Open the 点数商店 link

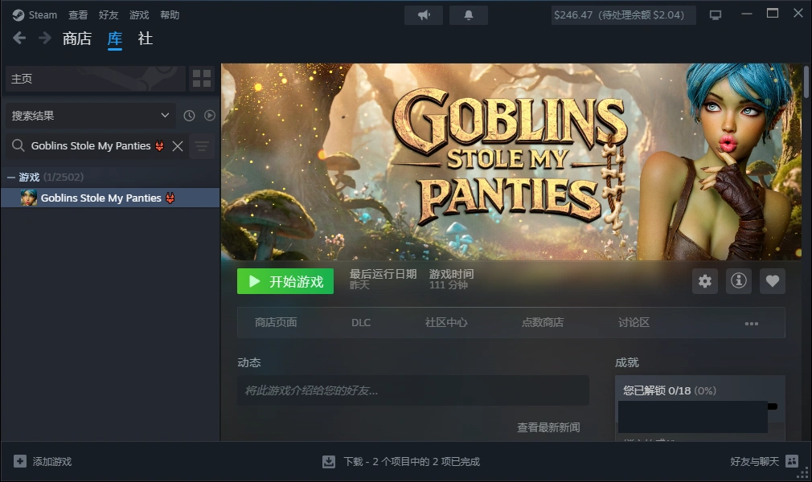pos(542,323)
